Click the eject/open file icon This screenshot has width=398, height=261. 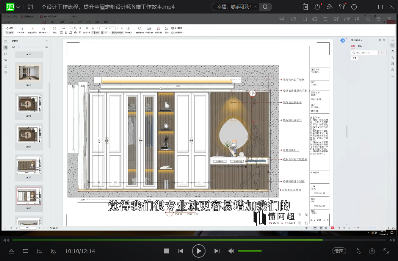11,251
